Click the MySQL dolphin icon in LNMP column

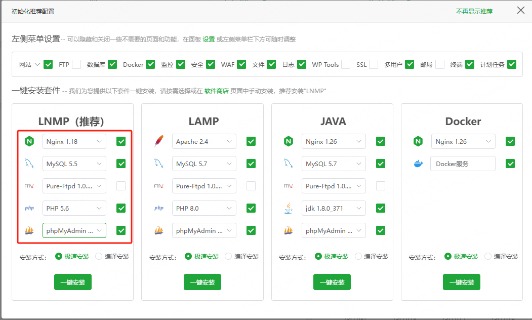[29, 164]
